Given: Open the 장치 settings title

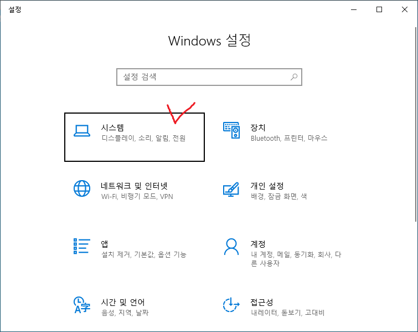Looking at the screenshot, I should coord(258,127).
